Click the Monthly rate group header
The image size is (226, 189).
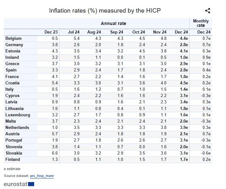pyautogui.click(x=201, y=23)
